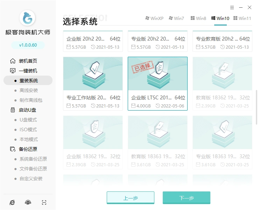Click the WinXP flag icon
The height and width of the screenshot is (210, 259).
point(147,18)
